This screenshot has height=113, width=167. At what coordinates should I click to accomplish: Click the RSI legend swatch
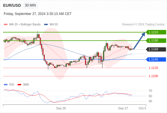(x=6, y=85)
